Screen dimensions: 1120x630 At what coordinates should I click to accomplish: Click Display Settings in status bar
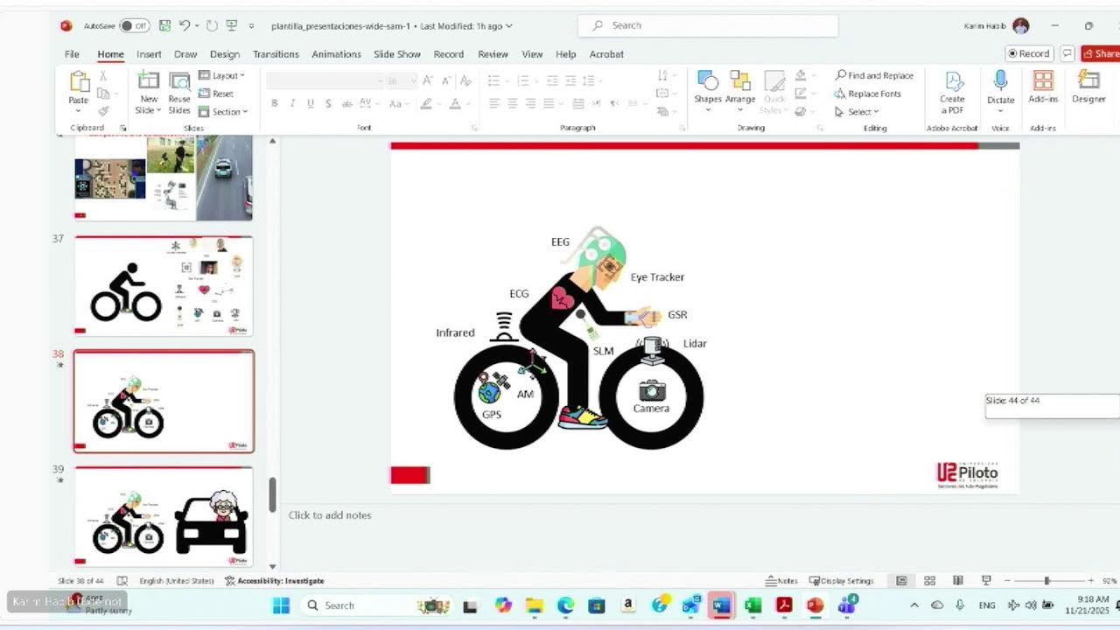point(842,581)
